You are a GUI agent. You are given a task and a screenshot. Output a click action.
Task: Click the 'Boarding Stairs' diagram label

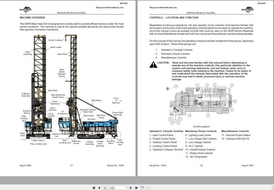point(111,142)
